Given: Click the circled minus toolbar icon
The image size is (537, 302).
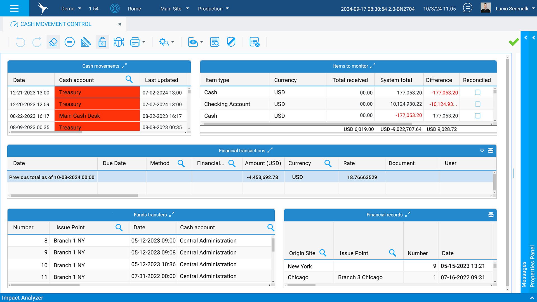Looking at the screenshot, I should point(69,42).
